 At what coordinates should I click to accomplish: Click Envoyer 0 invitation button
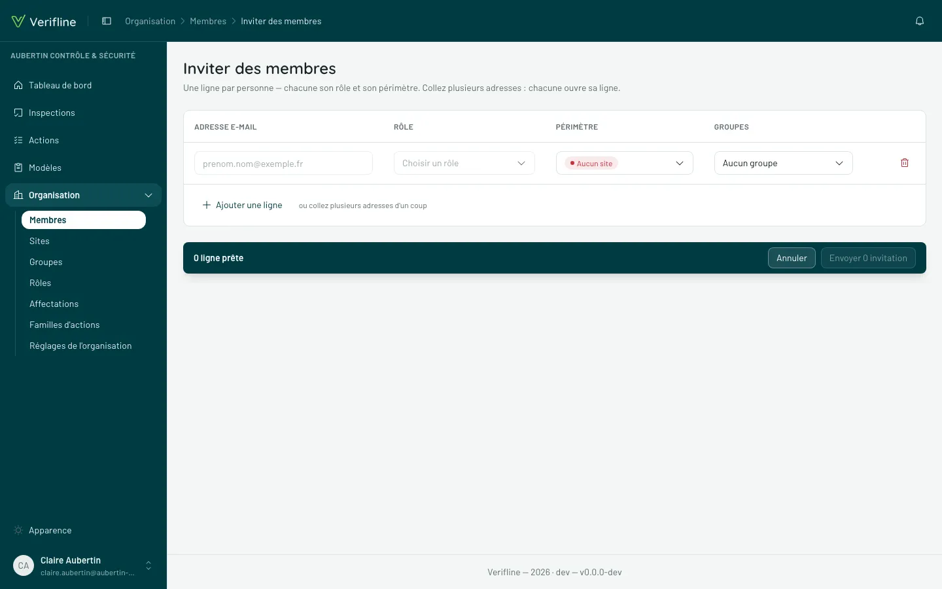(x=868, y=258)
